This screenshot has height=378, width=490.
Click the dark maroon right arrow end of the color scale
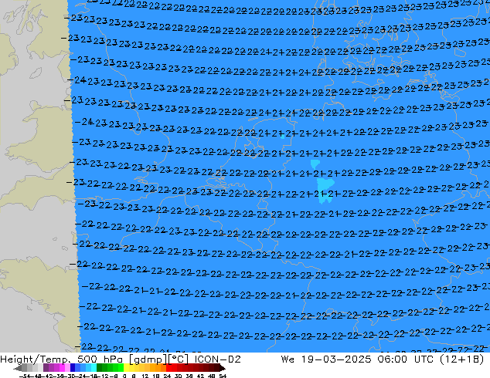223,367
